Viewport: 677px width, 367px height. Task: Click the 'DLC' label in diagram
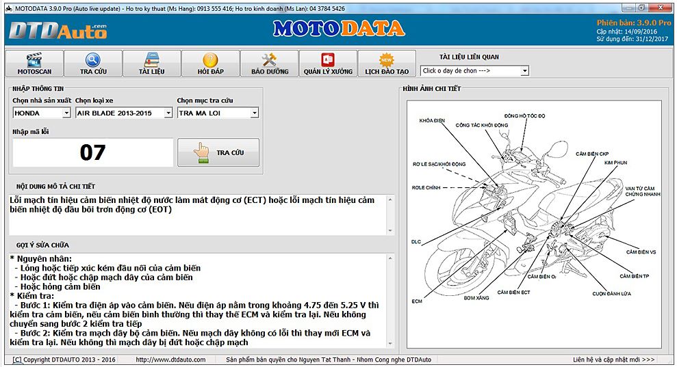tap(416, 242)
